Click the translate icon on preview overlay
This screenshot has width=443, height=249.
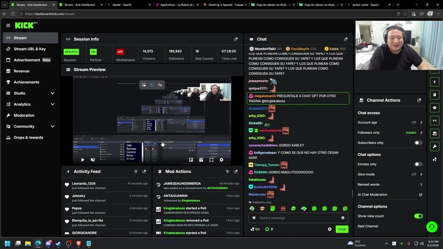coord(160,85)
